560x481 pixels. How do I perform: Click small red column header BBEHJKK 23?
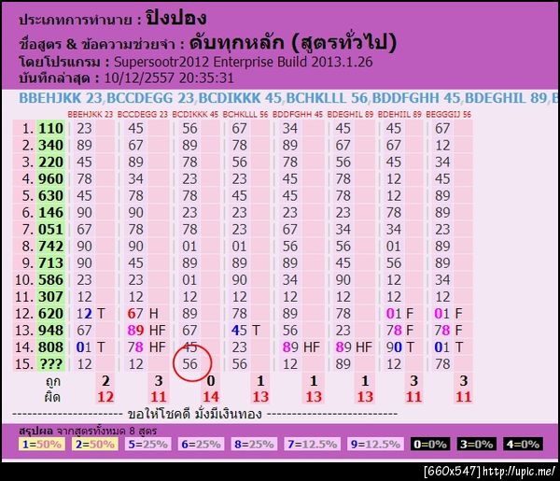click(x=90, y=114)
